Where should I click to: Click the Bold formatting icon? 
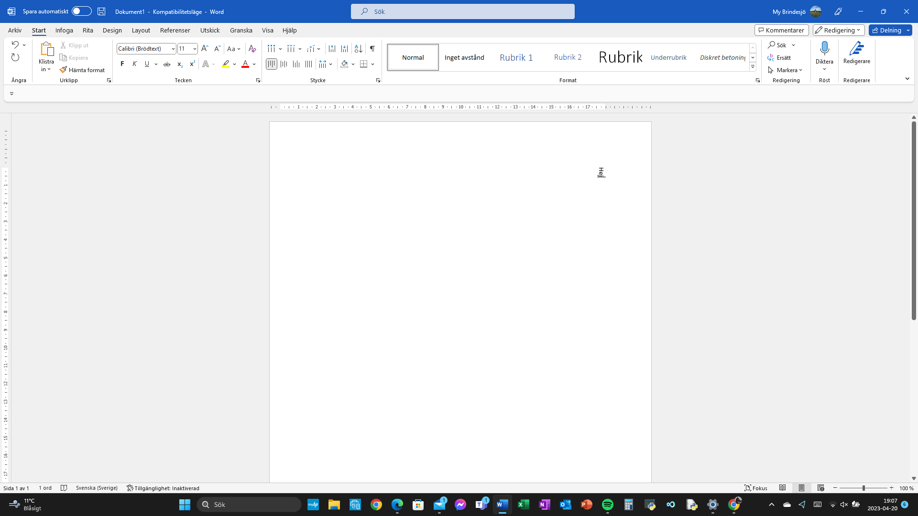click(122, 64)
